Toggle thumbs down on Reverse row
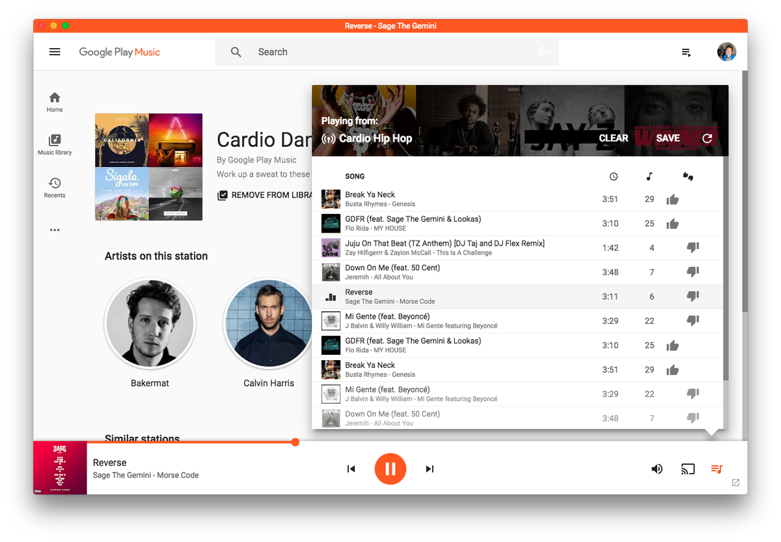Screen dimensions: 781x542 click(693, 296)
